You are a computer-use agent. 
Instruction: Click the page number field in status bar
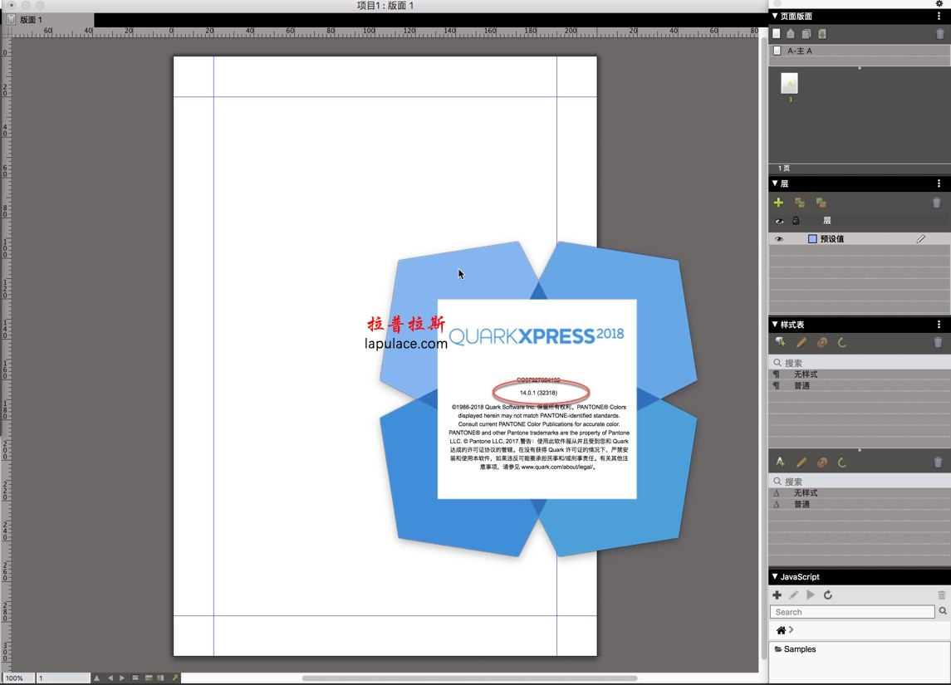(63, 678)
